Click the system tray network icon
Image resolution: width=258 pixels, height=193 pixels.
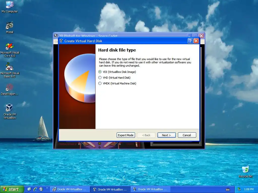pyautogui.click(x=239, y=189)
